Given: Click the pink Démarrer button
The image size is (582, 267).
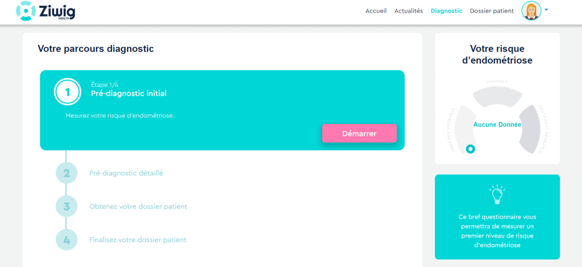Looking at the screenshot, I should [359, 133].
